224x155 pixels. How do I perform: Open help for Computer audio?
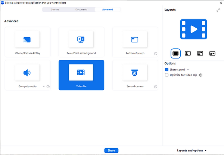click(x=48, y=86)
